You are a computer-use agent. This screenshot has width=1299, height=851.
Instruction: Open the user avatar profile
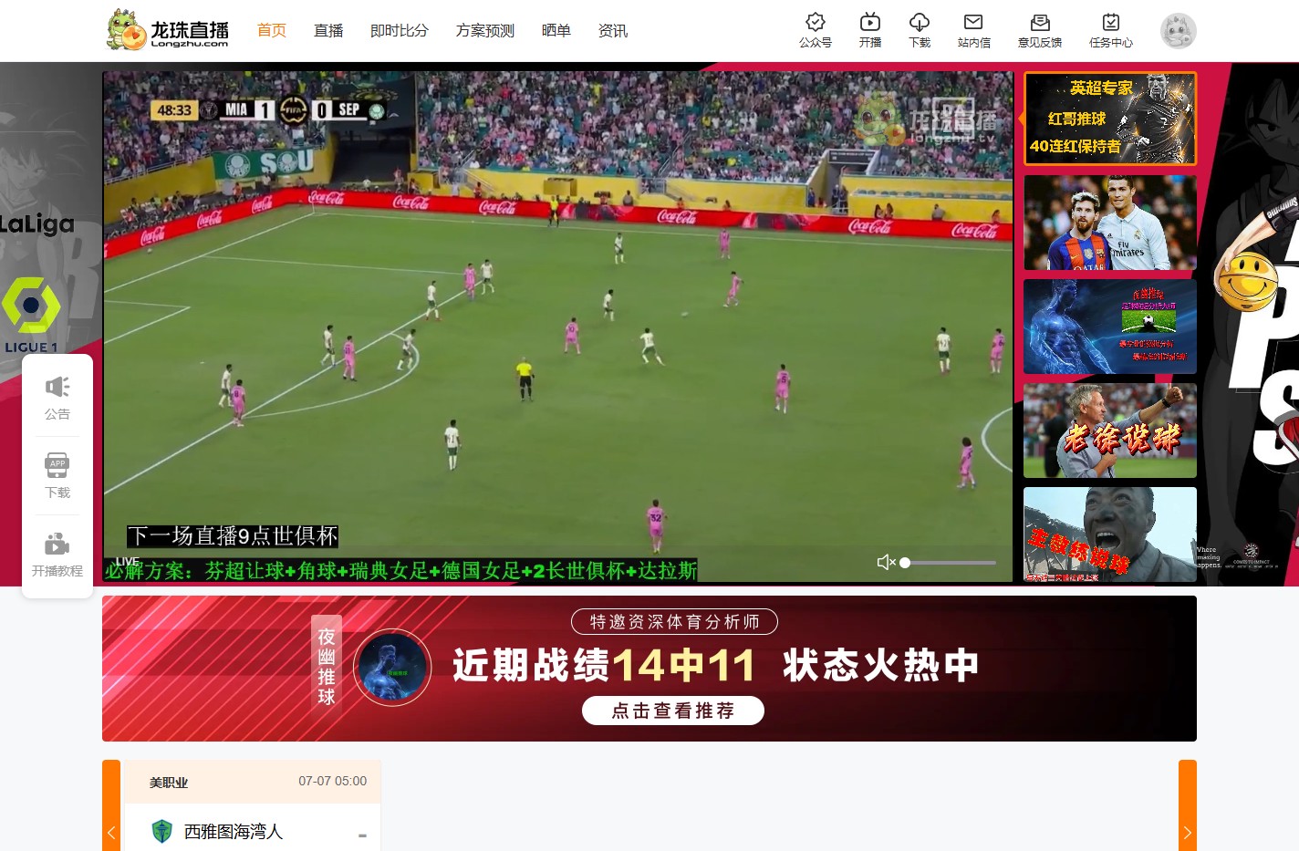coord(1178,31)
